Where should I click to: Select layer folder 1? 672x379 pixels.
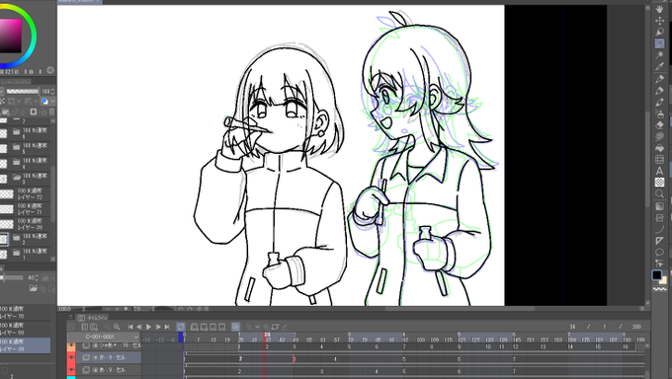[x=26, y=254]
